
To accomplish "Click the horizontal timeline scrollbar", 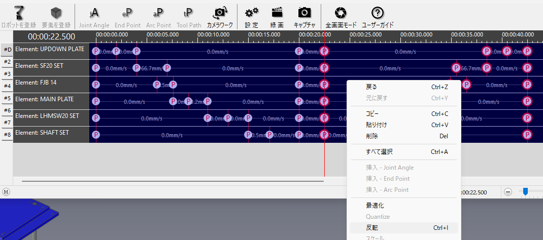I will pyautogui.click(x=173, y=180).
